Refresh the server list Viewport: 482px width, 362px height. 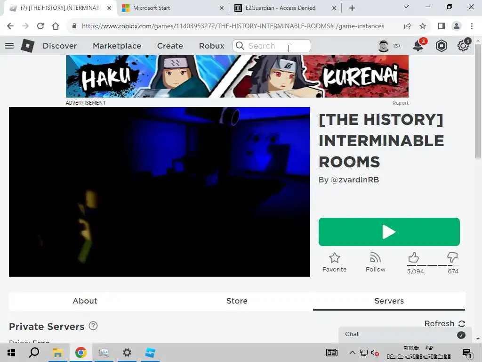point(444,323)
